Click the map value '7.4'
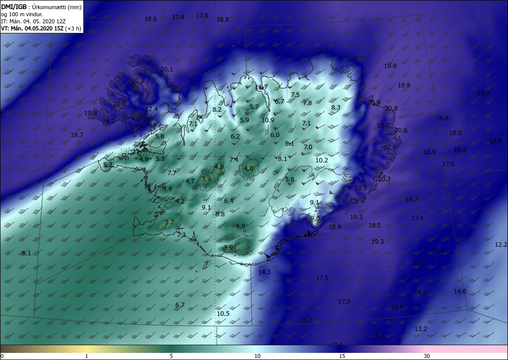The height and width of the screenshot is (360, 508). (x=234, y=159)
